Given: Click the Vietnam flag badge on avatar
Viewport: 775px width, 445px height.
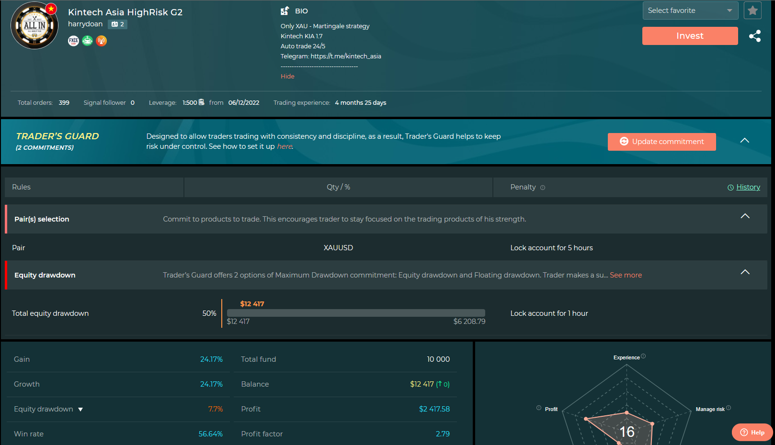Looking at the screenshot, I should point(51,9).
